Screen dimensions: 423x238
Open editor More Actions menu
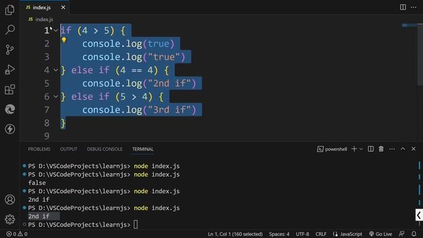click(414, 7)
